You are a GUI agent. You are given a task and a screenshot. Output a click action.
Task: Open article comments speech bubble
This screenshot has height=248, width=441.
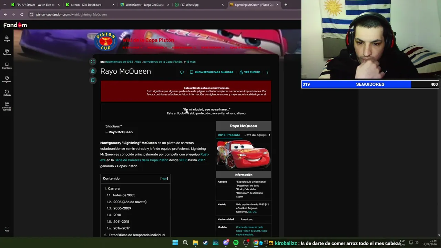pyautogui.click(x=182, y=72)
